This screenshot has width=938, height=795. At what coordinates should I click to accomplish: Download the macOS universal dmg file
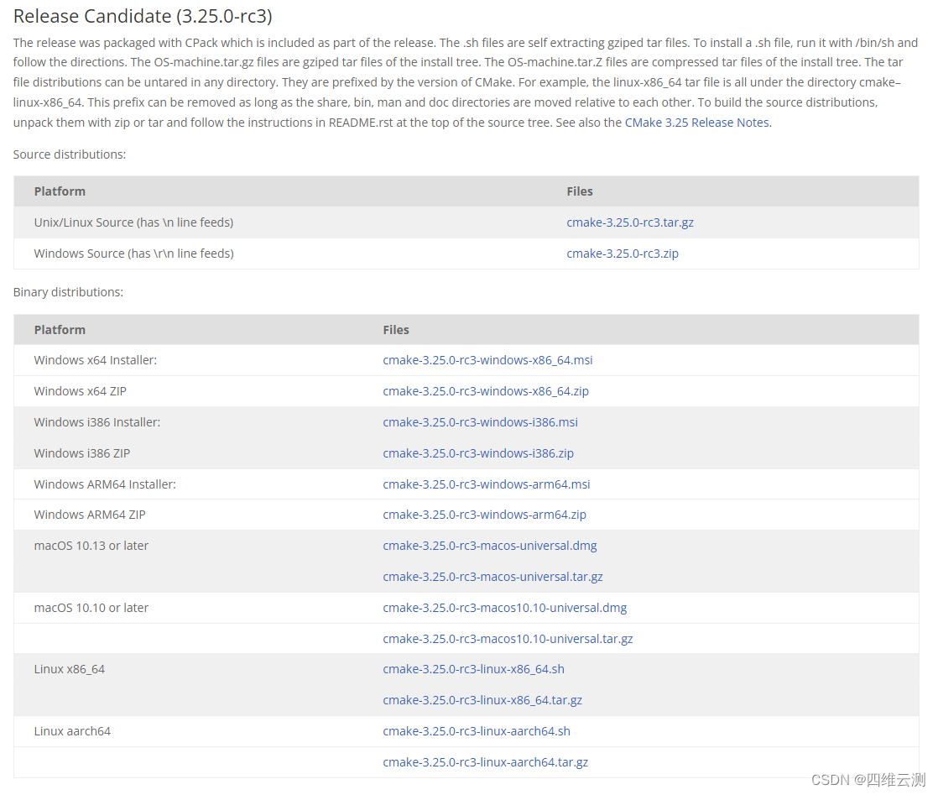point(490,546)
